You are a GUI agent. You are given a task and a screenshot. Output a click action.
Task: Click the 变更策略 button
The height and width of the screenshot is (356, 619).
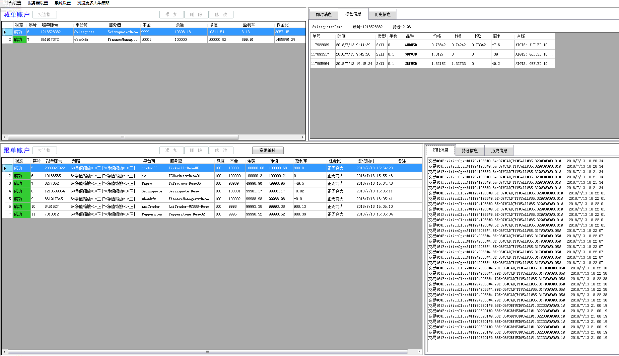pyautogui.click(x=268, y=151)
